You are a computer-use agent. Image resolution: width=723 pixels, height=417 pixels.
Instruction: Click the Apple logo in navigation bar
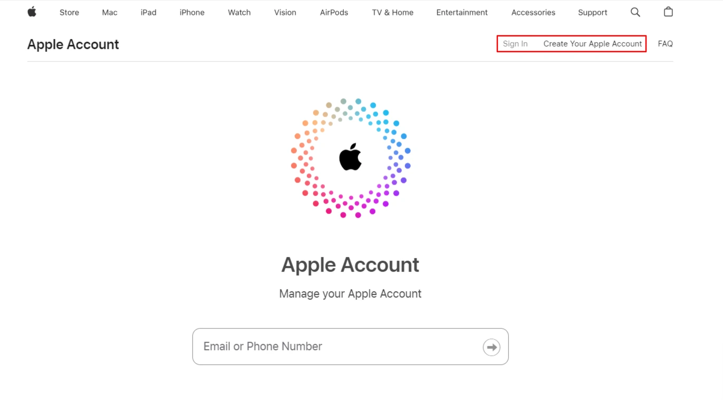pyautogui.click(x=32, y=12)
